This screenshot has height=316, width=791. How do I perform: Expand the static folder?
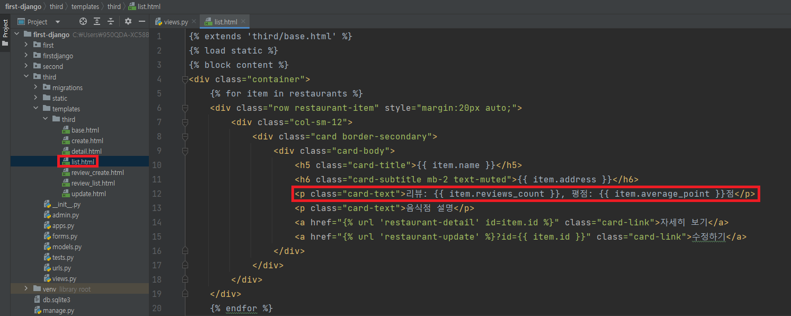point(35,98)
